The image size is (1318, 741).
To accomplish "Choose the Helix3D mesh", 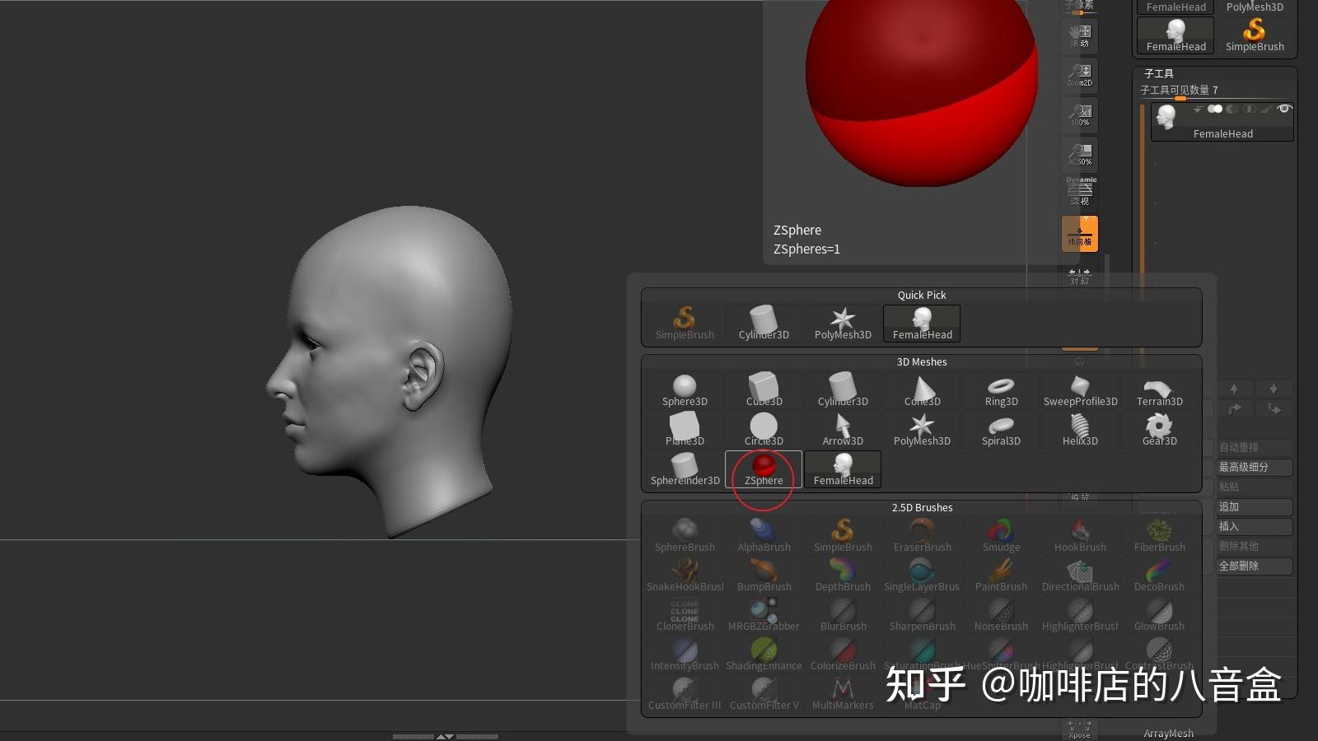I will 1080,430.
